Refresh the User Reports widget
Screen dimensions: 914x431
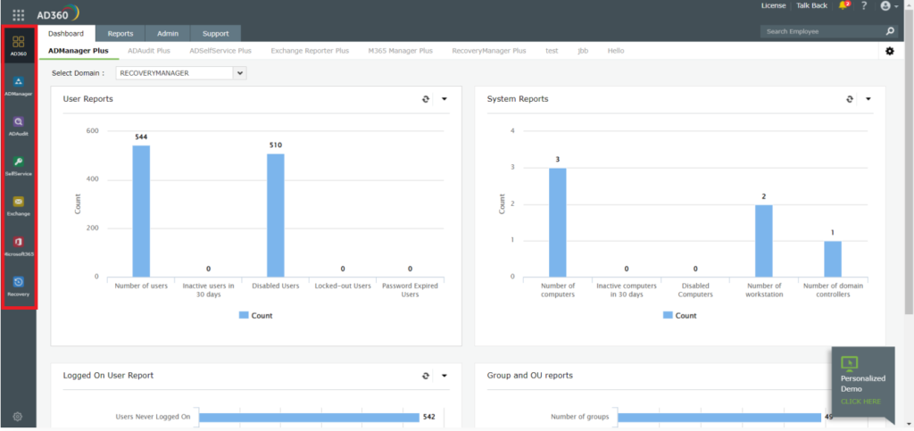click(426, 99)
